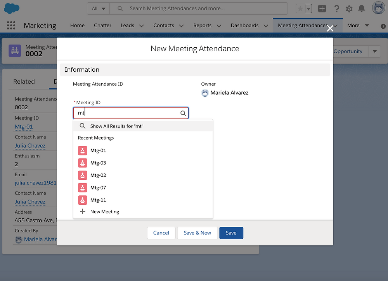Screen dimensions: 388x281
Task: Expand the Leads tab chevron
Action: point(142,26)
